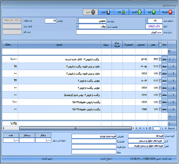Click the green tools icon on ابزار

click(x=154, y=12)
